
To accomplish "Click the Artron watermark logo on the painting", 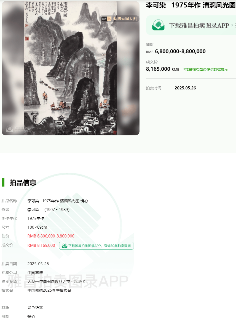I will click(x=9, y=129).
